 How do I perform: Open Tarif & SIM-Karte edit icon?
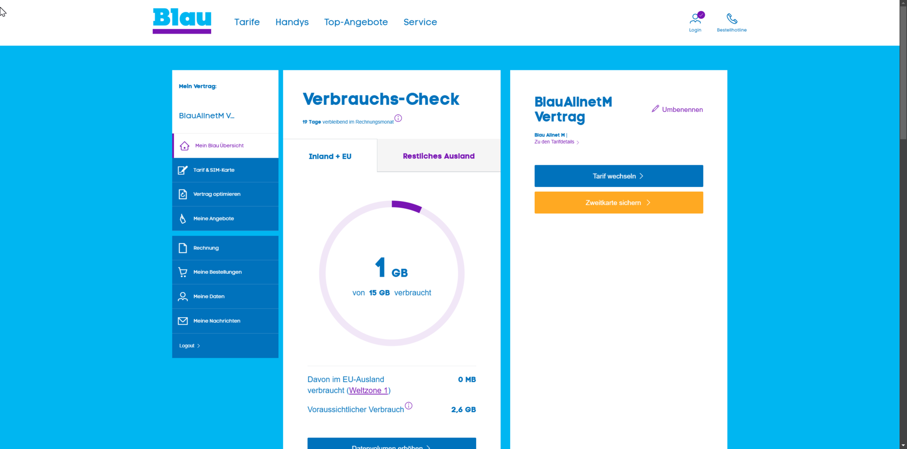click(x=183, y=170)
